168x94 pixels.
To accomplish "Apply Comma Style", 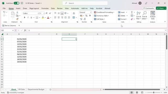I will click(x=90, y=16).
